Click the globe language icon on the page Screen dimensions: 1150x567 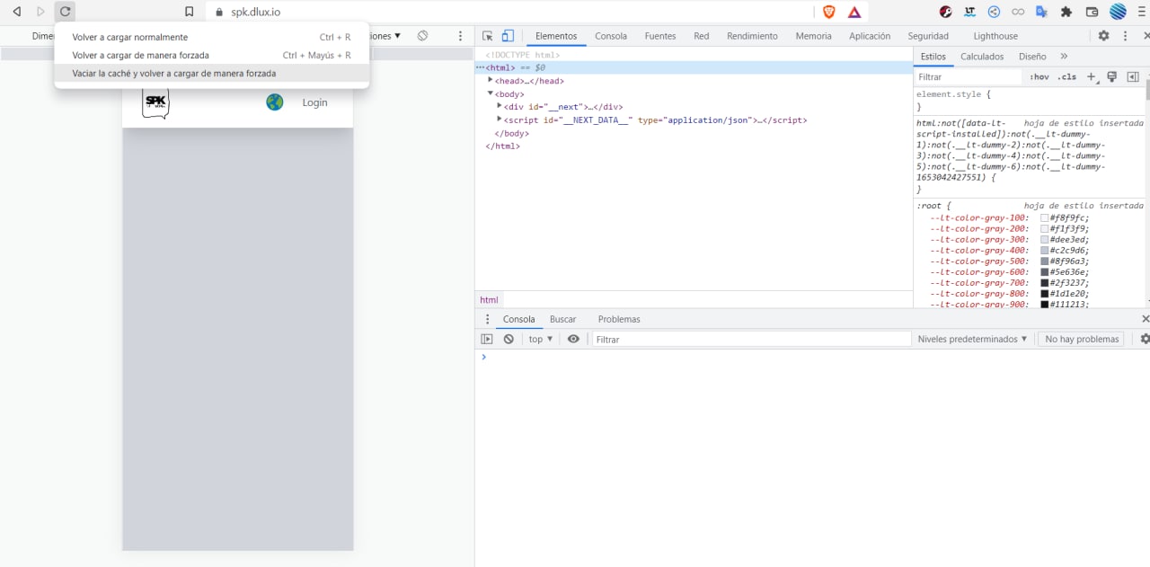click(275, 102)
